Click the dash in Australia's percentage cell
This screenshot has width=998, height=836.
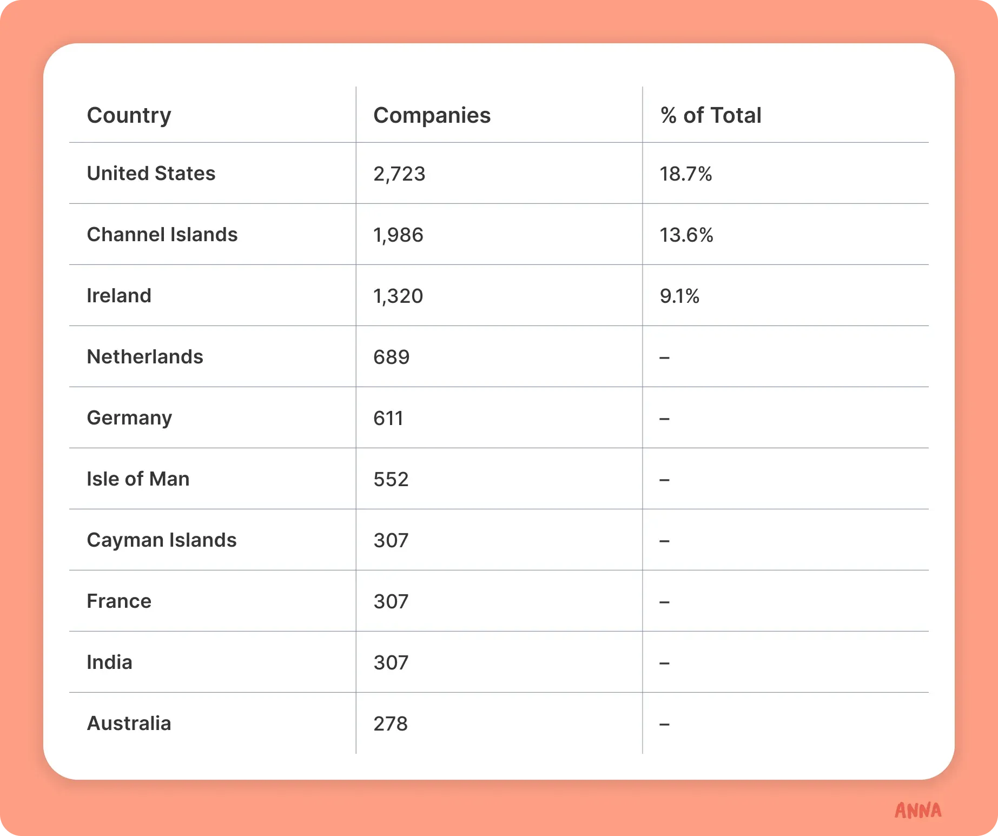[664, 724]
